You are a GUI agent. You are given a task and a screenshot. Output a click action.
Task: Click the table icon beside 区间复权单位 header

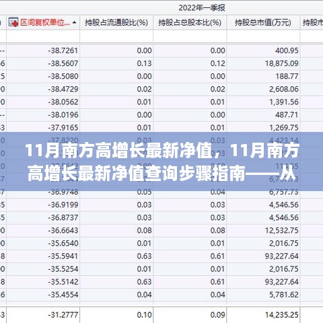pyautogui.click(x=13, y=22)
